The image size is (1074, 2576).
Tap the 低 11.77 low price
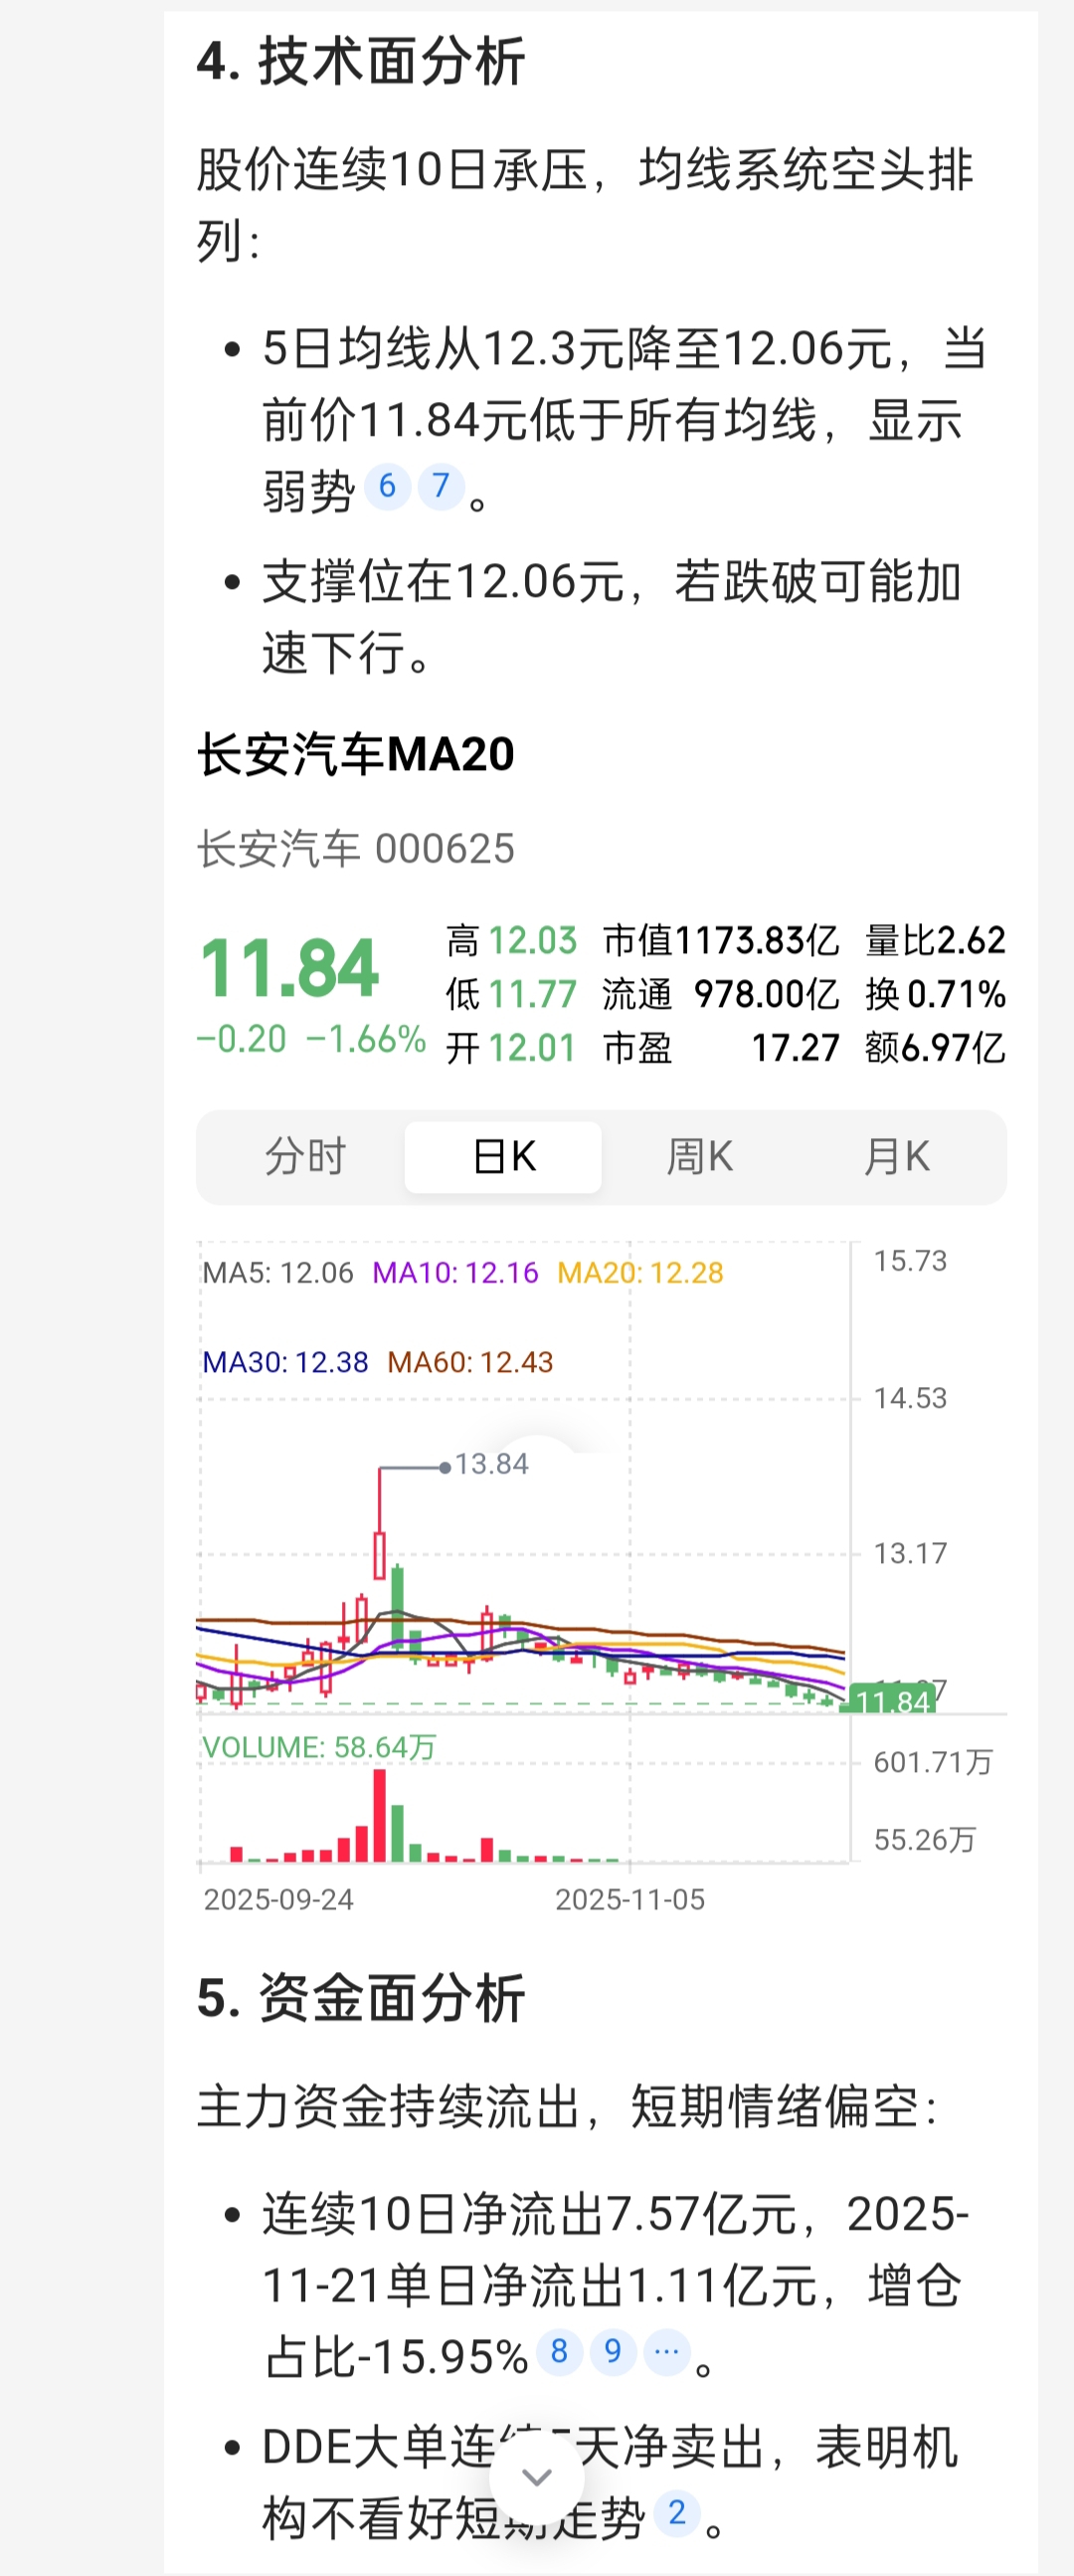(511, 995)
